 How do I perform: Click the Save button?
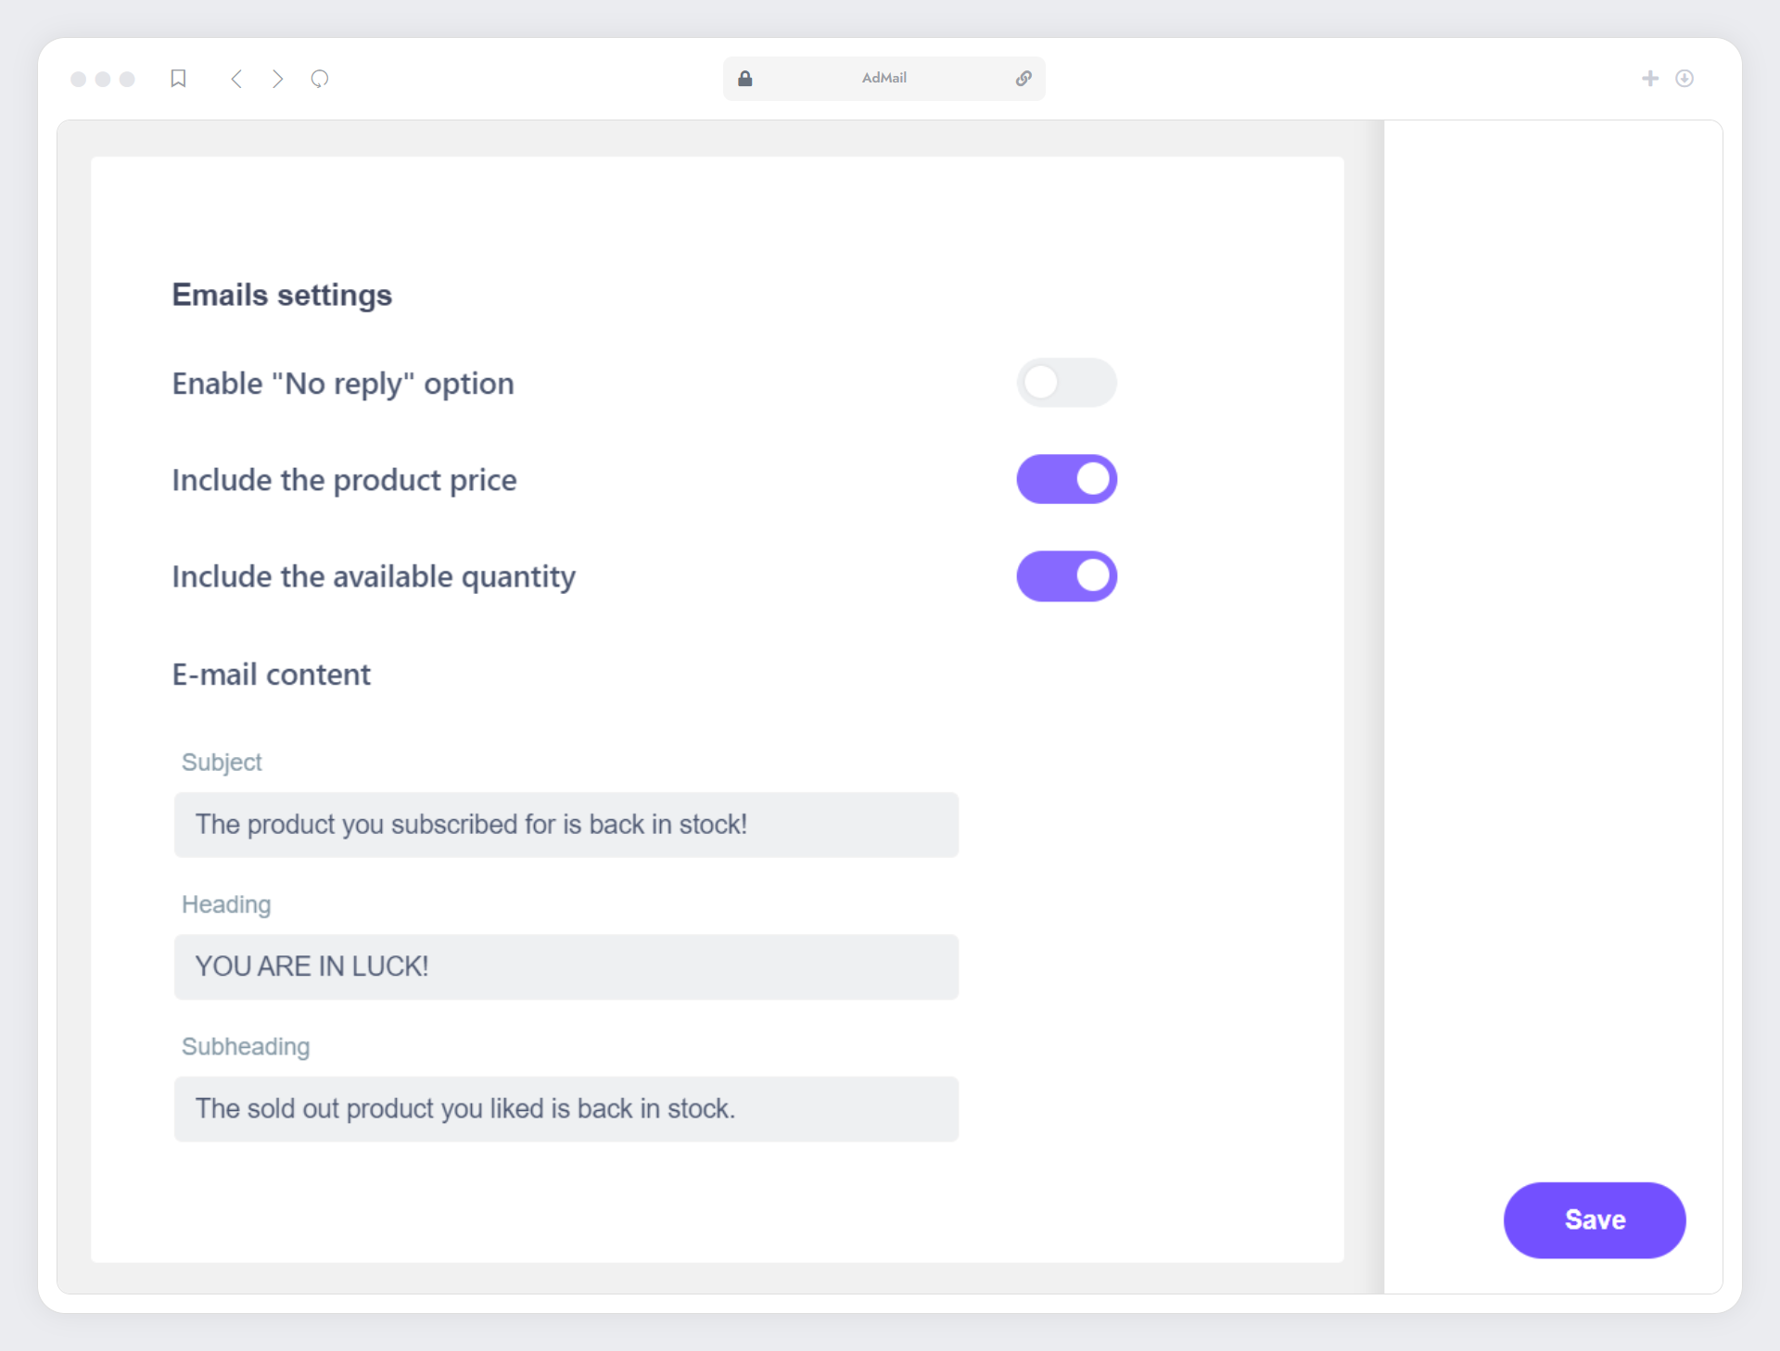[1594, 1219]
